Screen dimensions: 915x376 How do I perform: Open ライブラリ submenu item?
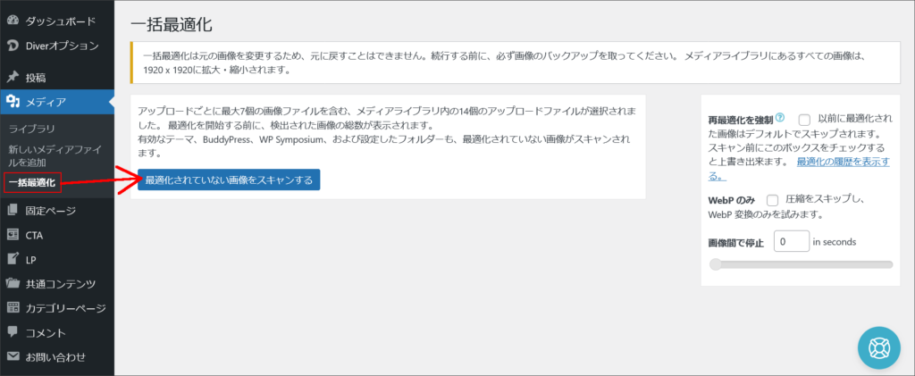[x=31, y=129]
